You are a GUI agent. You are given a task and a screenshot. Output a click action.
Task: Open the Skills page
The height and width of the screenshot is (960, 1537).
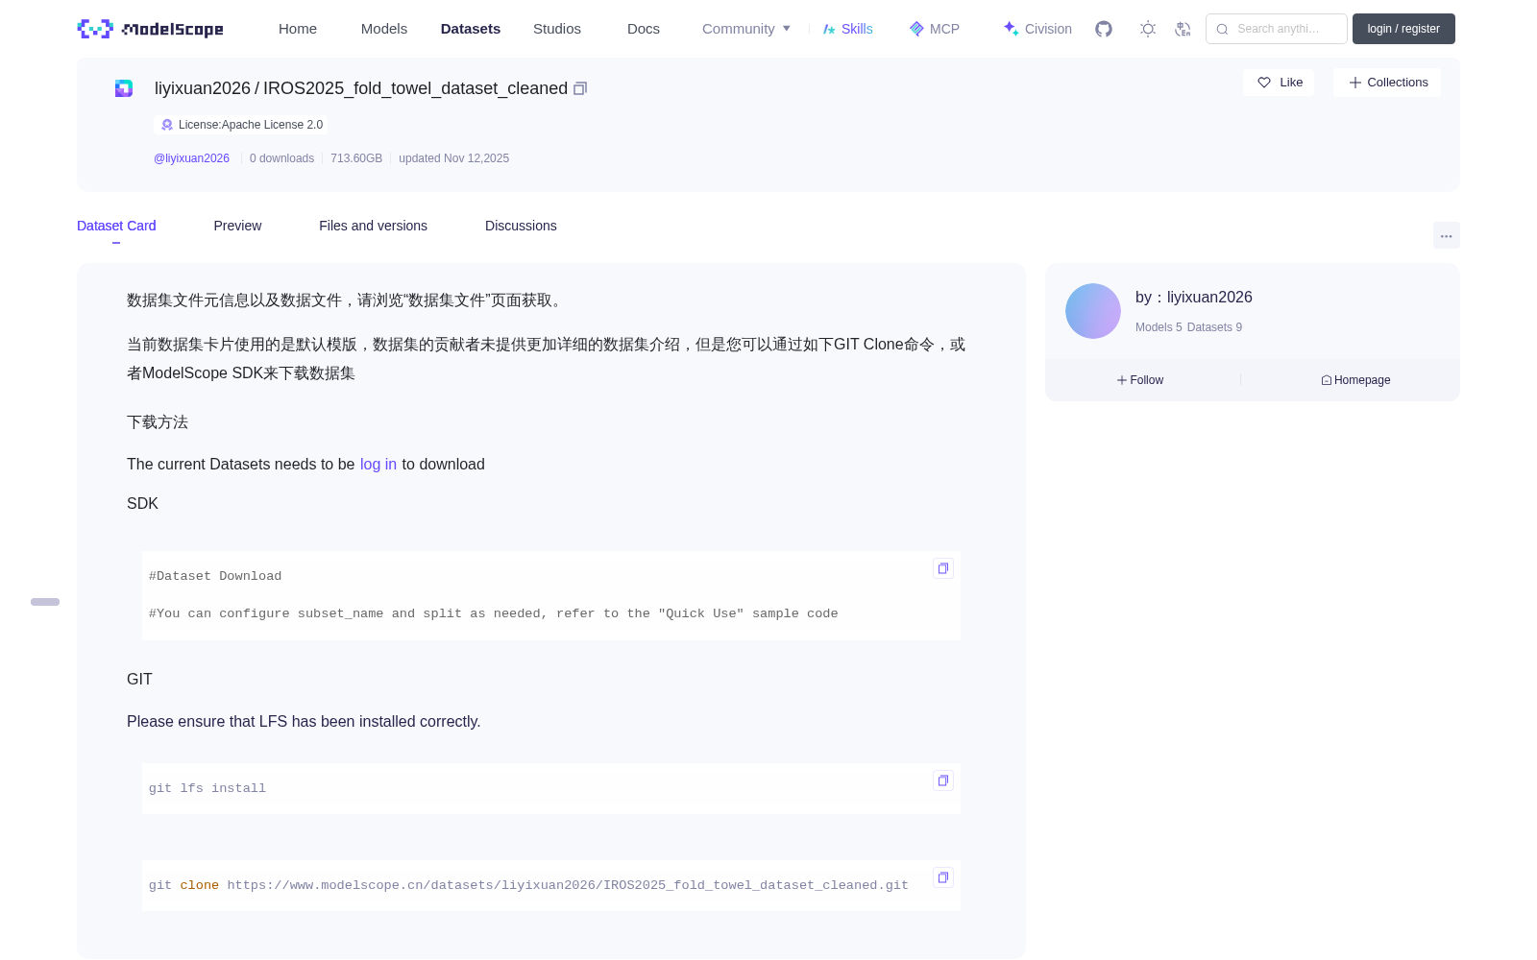tap(847, 29)
